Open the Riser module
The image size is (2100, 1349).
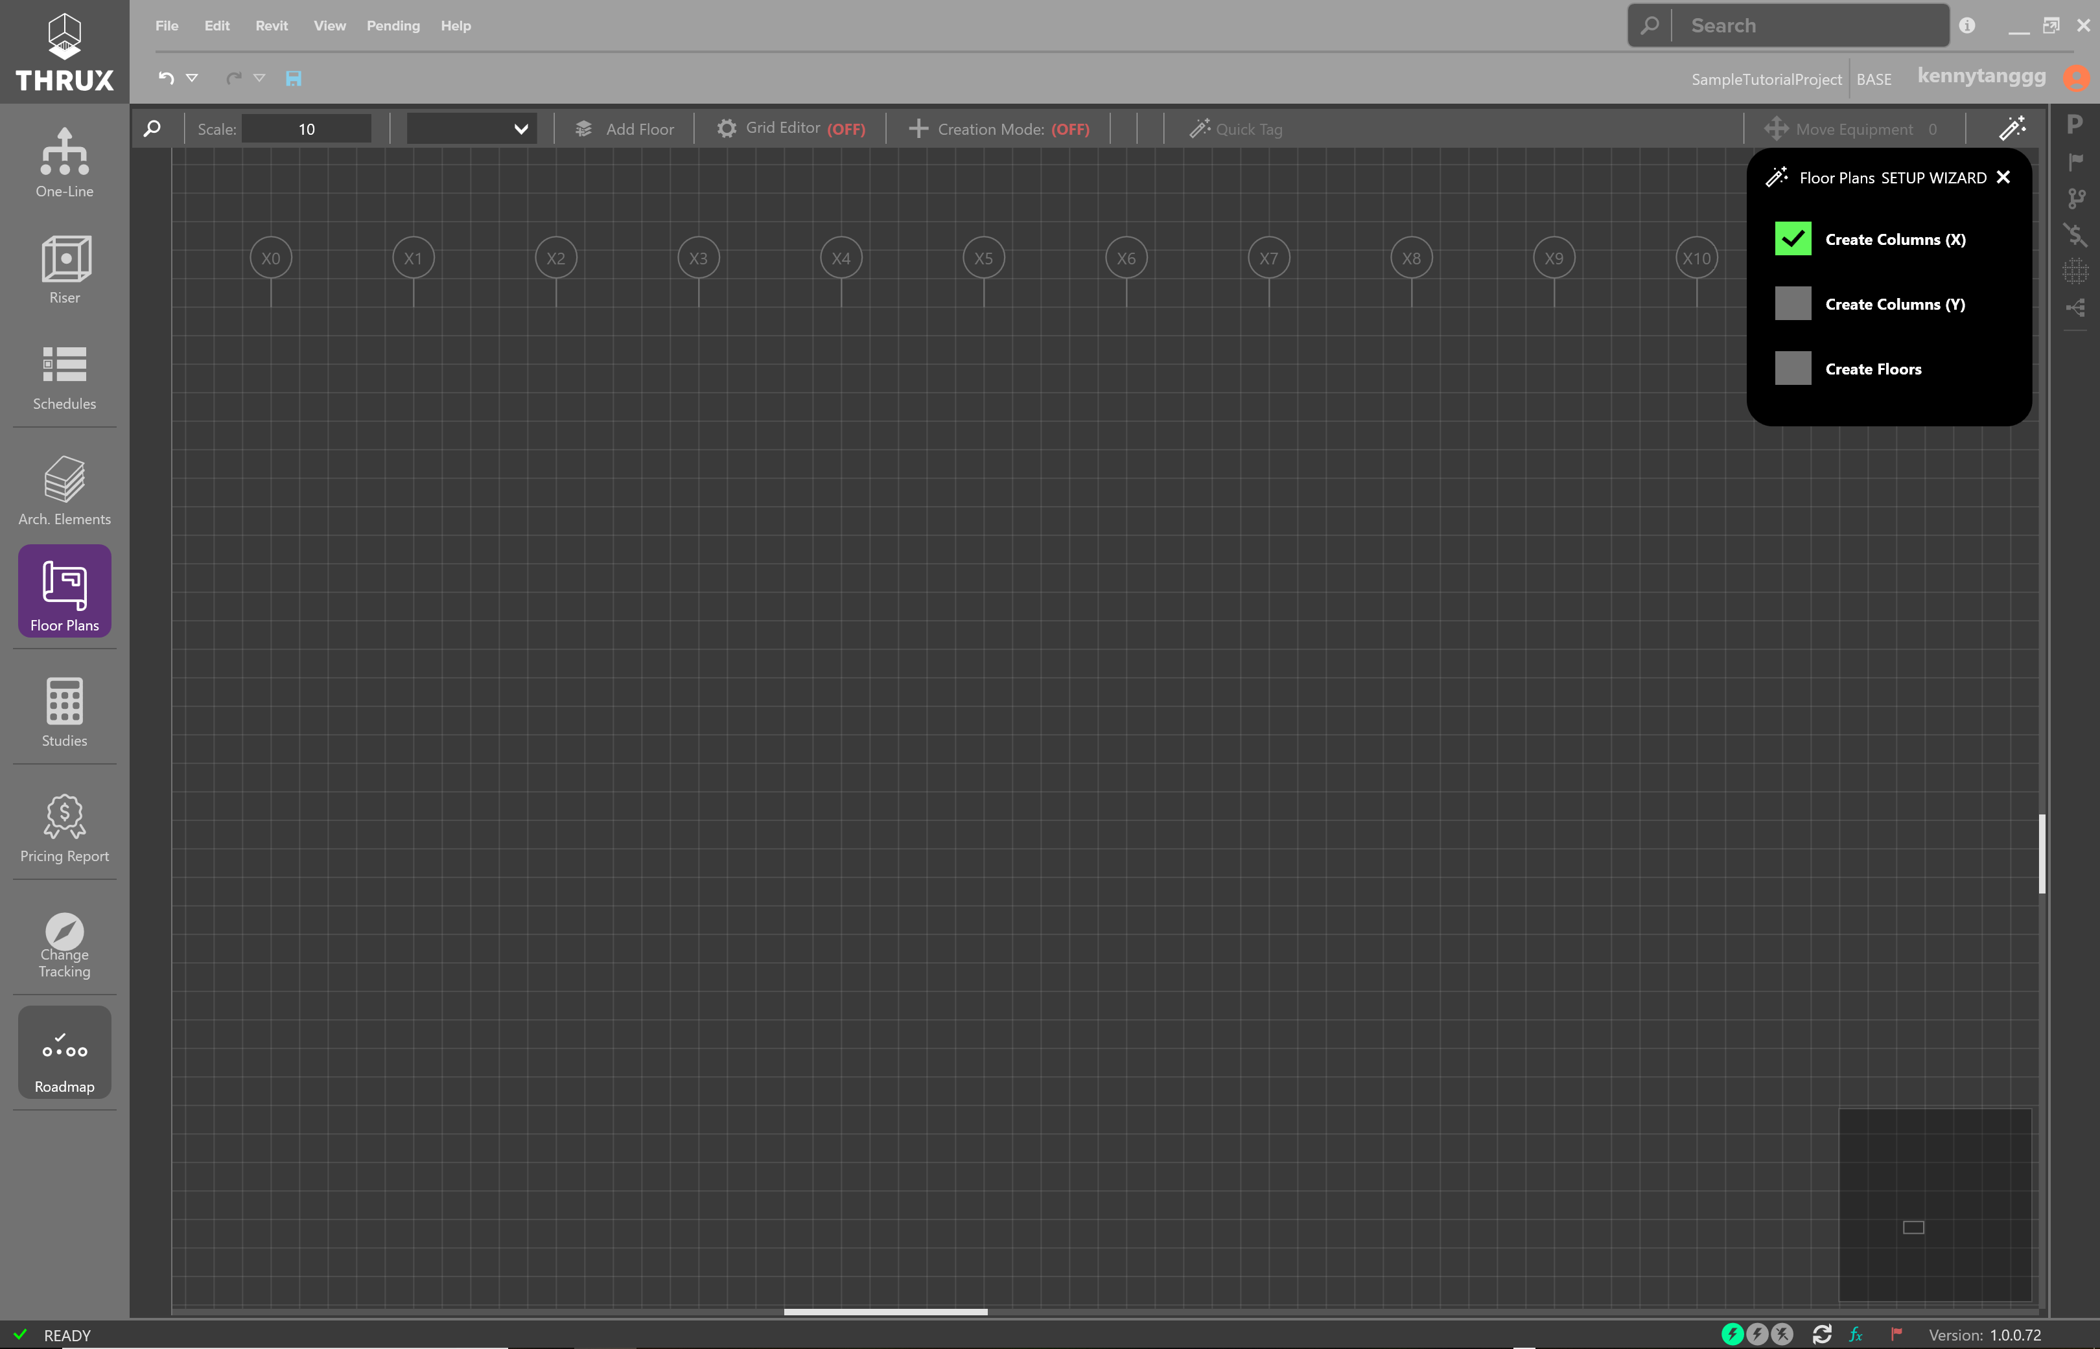[64, 270]
